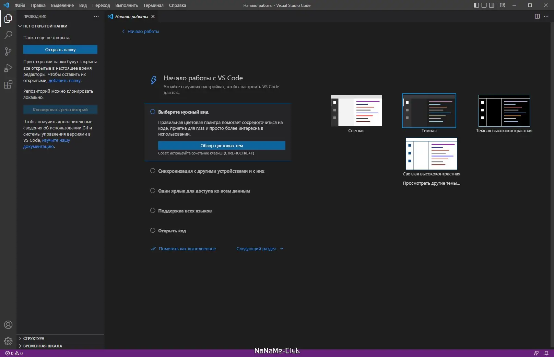Open the Manage gear icon
This screenshot has height=357, width=554.
coord(8,341)
